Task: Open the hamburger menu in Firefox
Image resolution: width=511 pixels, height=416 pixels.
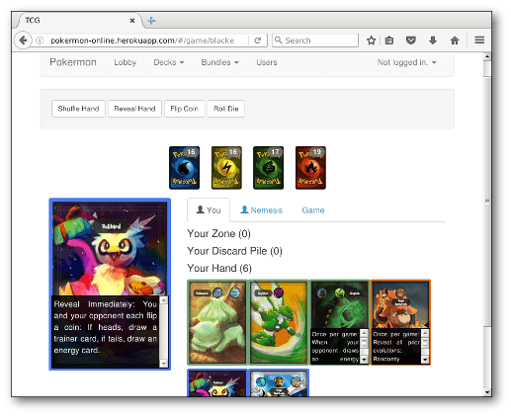Action: pyautogui.click(x=479, y=41)
